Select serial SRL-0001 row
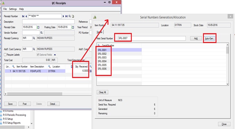Viewport: 235px width, 129px height. tap(119, 50)
